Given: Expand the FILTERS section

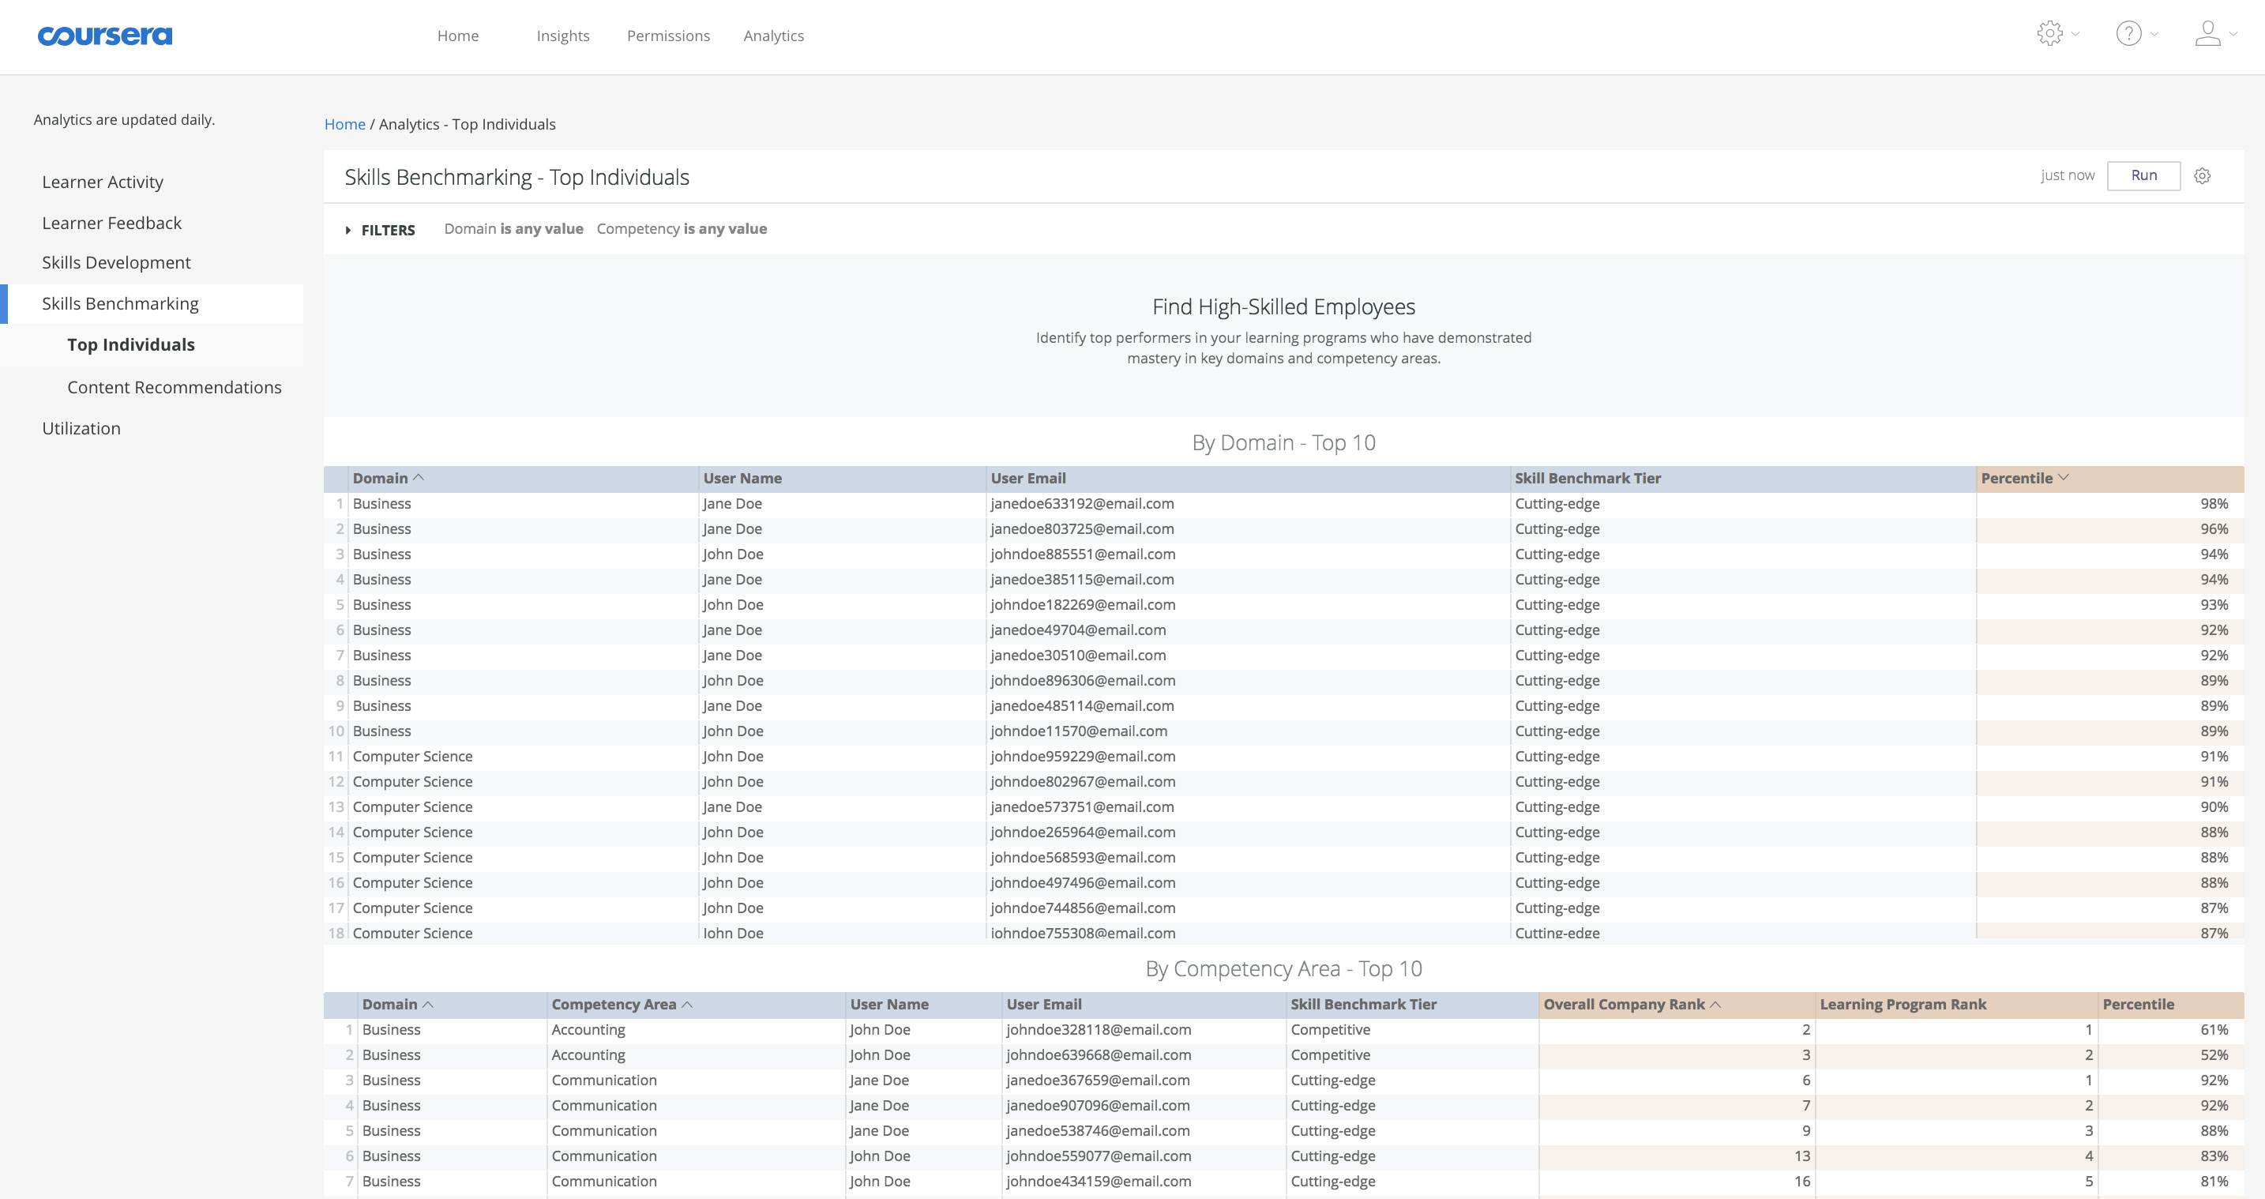Looking at the screenshot, I should coord(380,230).
